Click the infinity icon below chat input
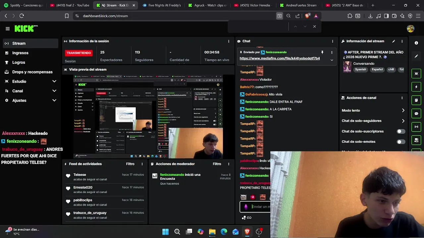This screenshot has width=424, height=238. 249,218
